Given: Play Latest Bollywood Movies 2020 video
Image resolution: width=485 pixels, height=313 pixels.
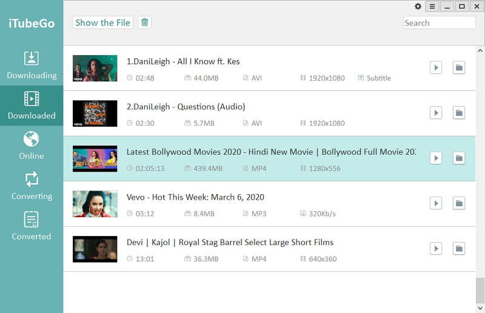Looking at the screenshot, I should [x=436, y=158].
